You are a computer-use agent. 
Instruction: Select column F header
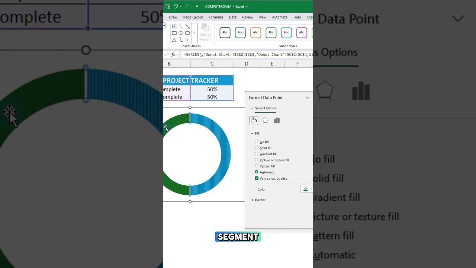tap(297, 64)
